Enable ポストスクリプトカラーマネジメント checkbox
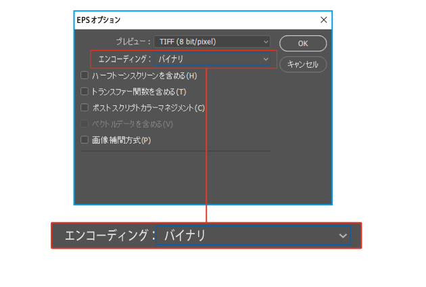 (85, 107)
